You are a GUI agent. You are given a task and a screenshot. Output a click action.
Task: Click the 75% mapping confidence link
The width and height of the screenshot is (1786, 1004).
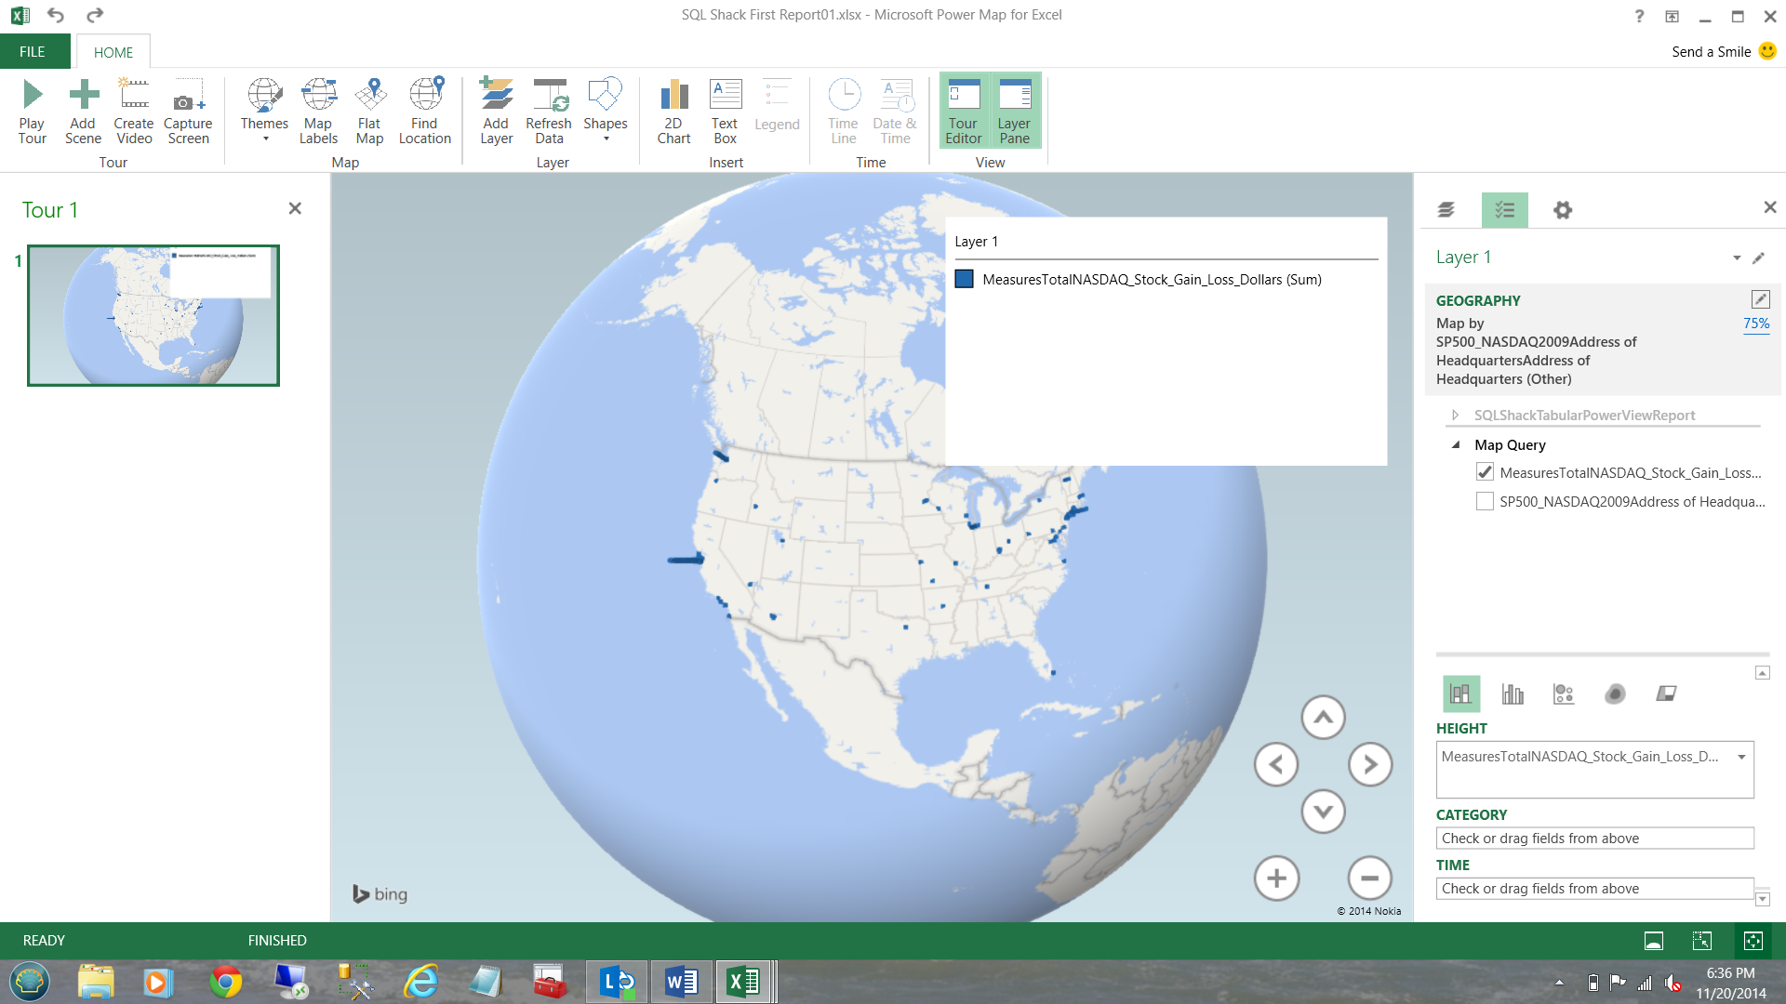pos(1756,324)
